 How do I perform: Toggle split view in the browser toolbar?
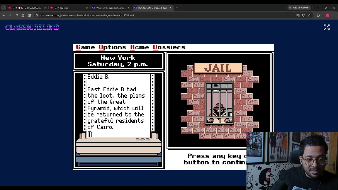coord(29,15)
